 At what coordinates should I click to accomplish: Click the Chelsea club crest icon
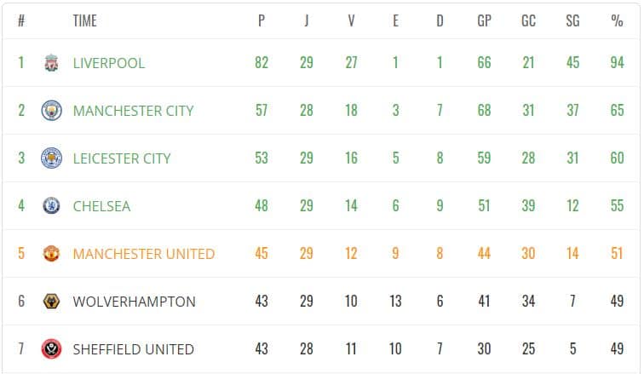click(52, 206)
